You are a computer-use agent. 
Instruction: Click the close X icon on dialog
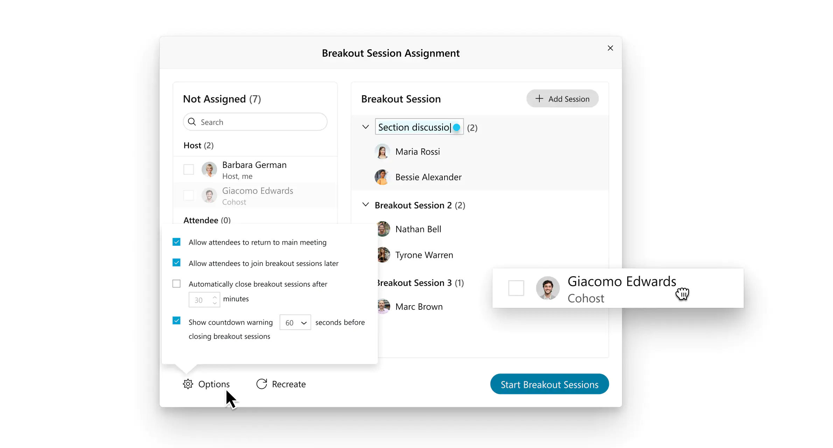(611, 48)
